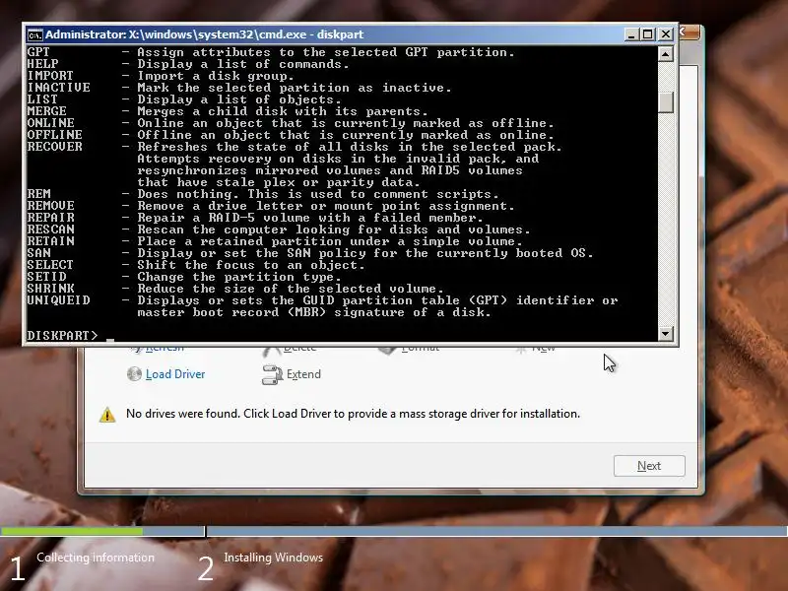Click the cmd.exe system menu icon
The height and width of the screenshot is (591, 788).
pos(34,34)
